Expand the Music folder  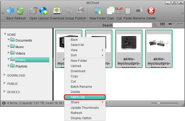[9, 46]
